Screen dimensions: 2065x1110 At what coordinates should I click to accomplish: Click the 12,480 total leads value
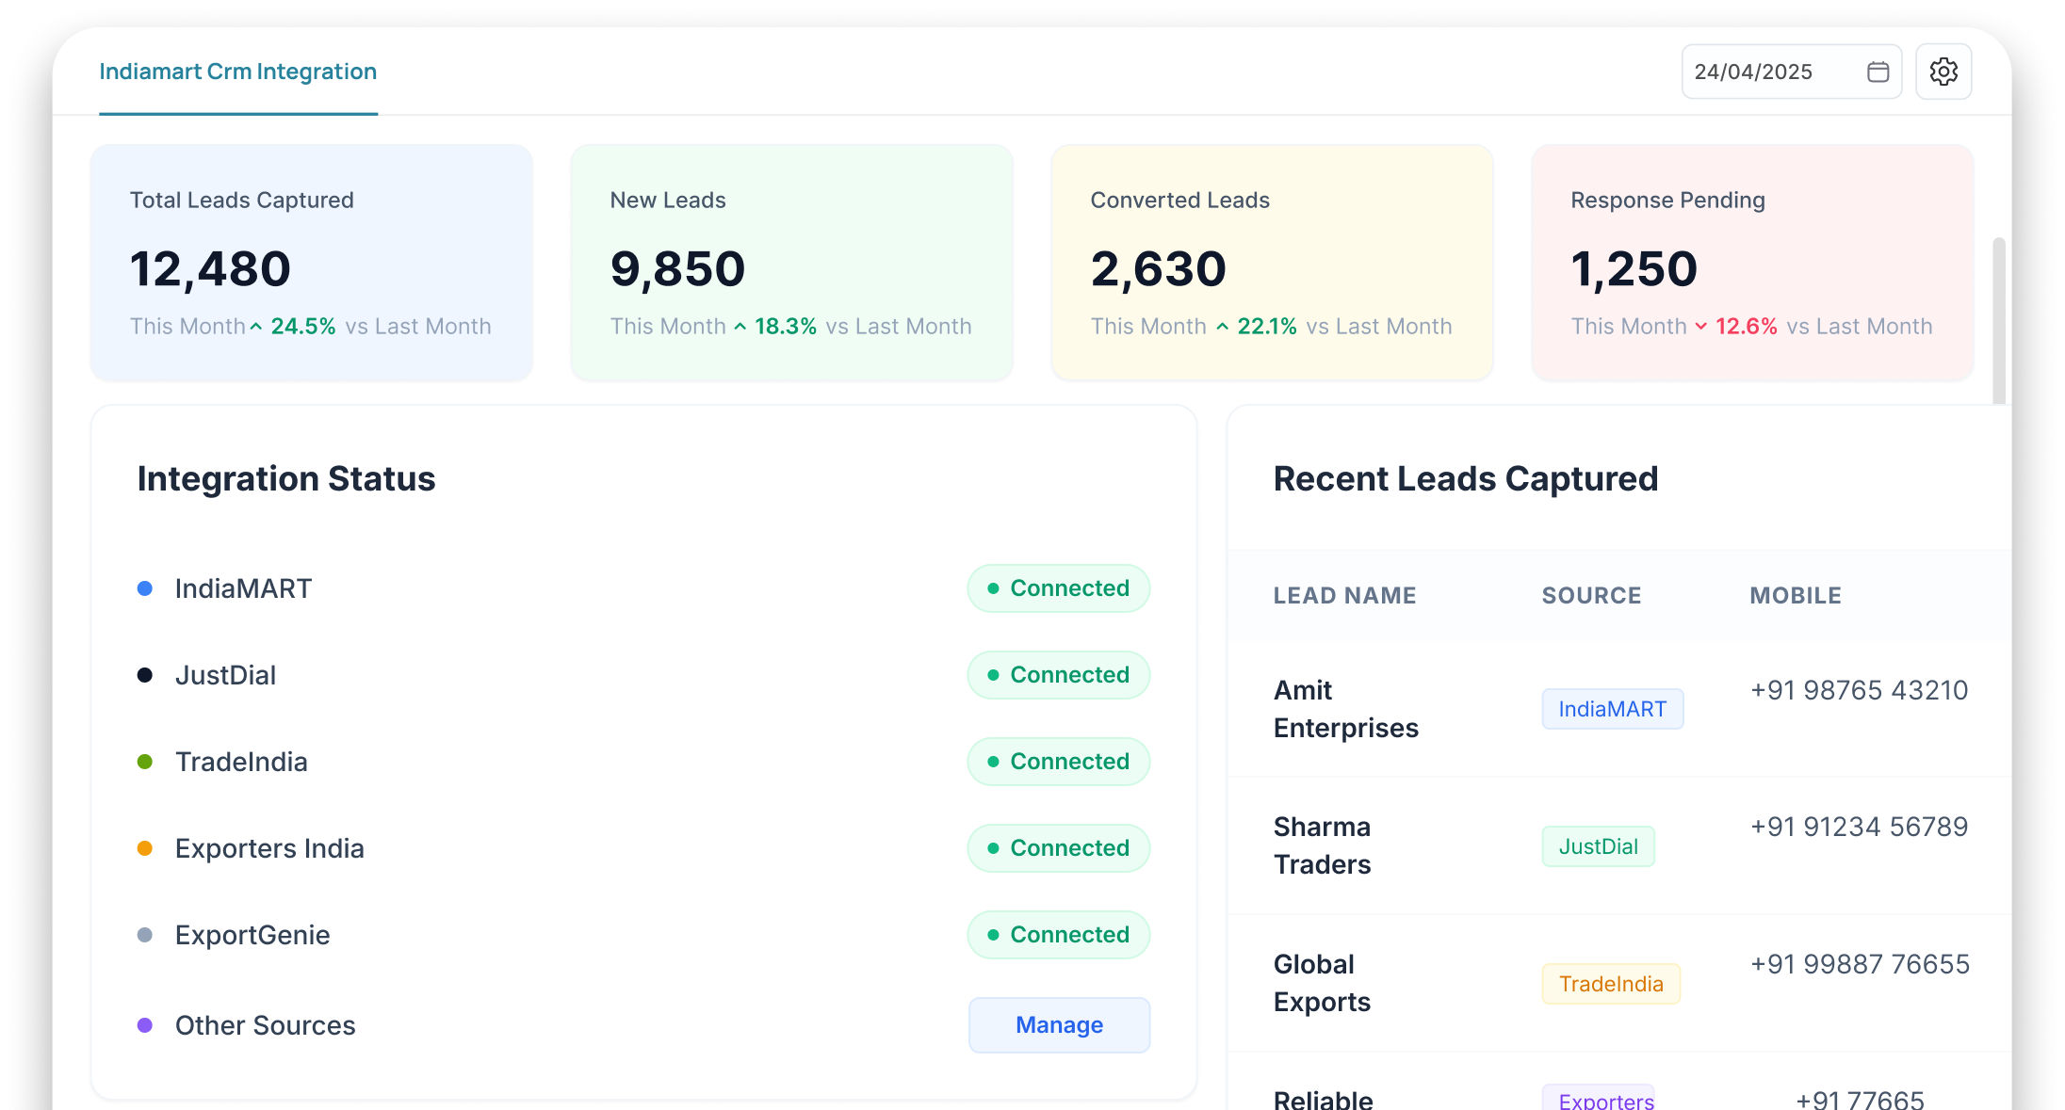click(210, 269)
